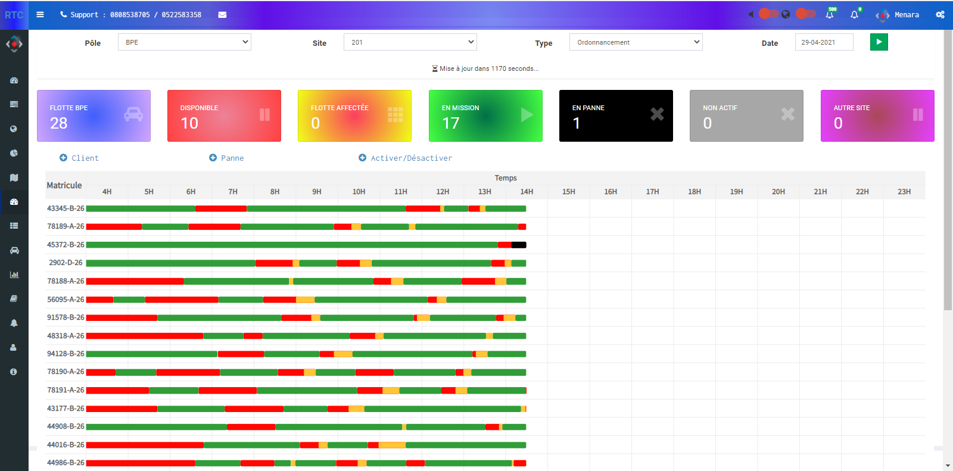This screenshot has width=953, height=471.
Task: Click the RTC logo in top-left corner
Action: 14,15
